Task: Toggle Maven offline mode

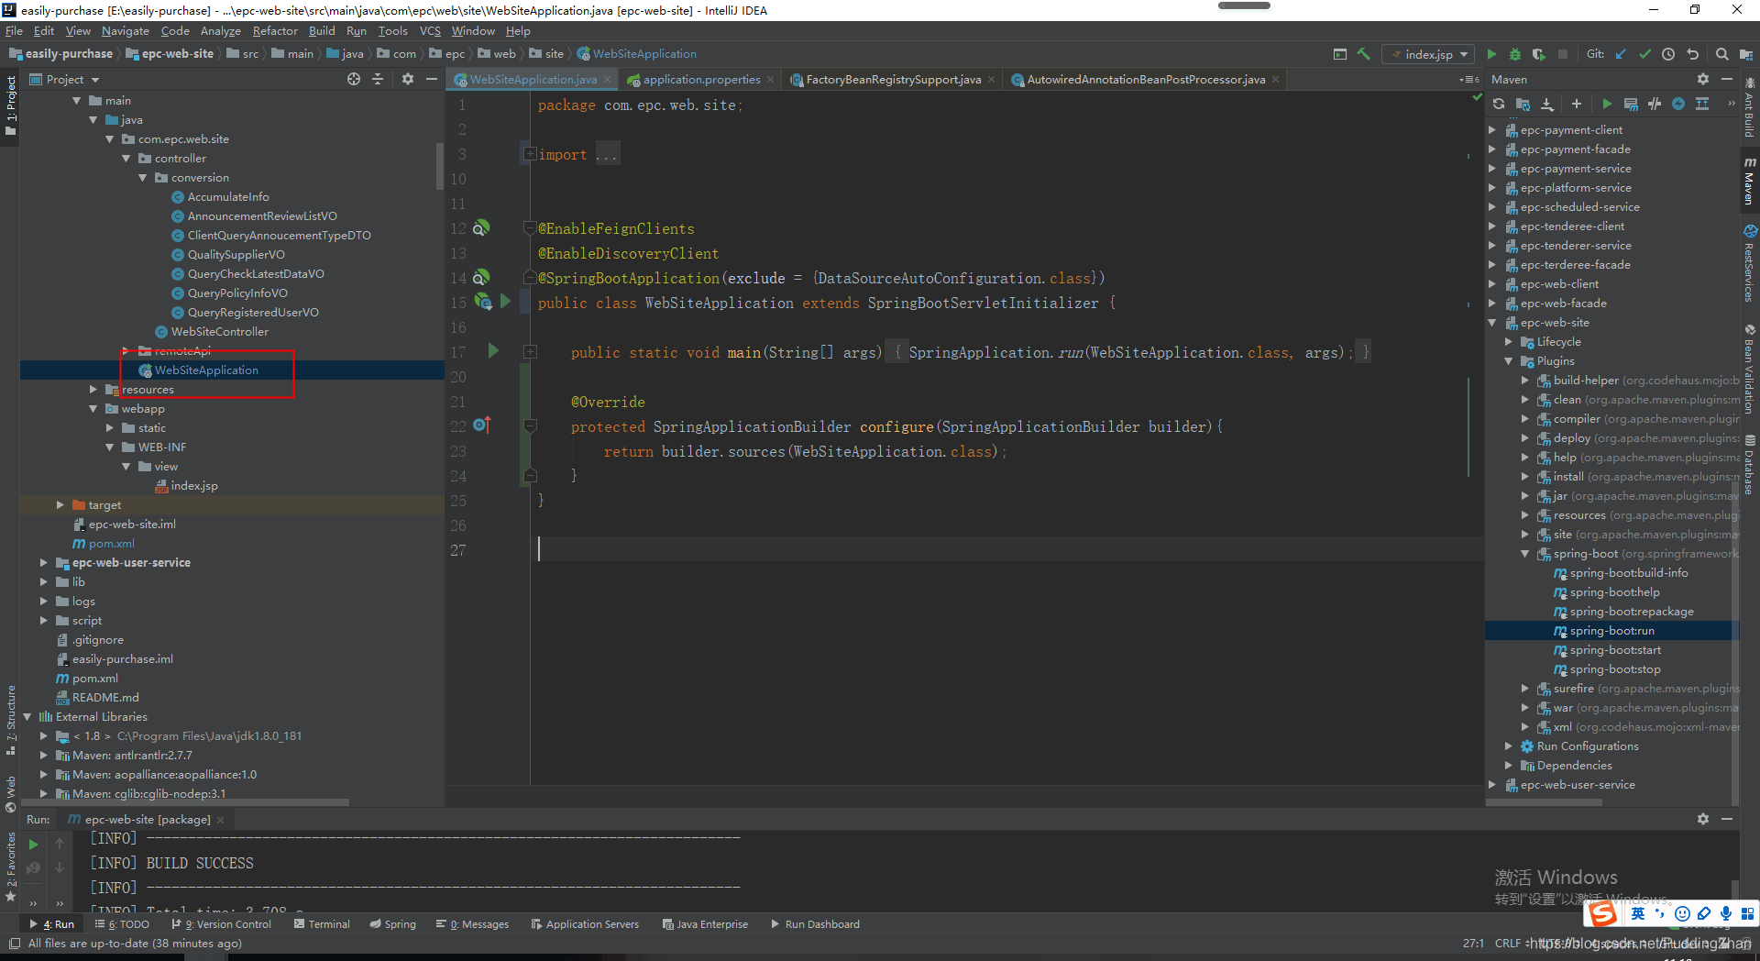Action: click(1655, 104)
